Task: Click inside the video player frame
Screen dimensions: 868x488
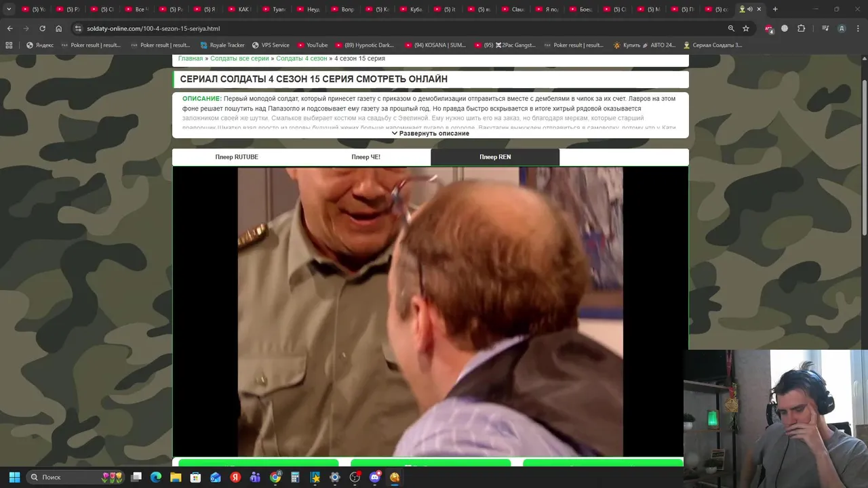Action: click(430, 312)
